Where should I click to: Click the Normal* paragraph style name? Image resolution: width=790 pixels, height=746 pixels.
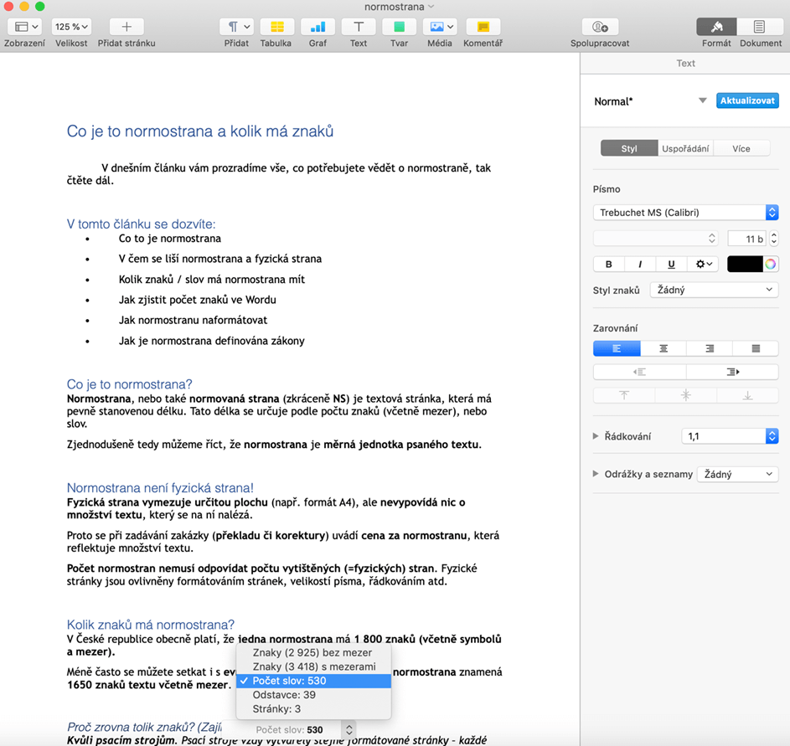613,101
